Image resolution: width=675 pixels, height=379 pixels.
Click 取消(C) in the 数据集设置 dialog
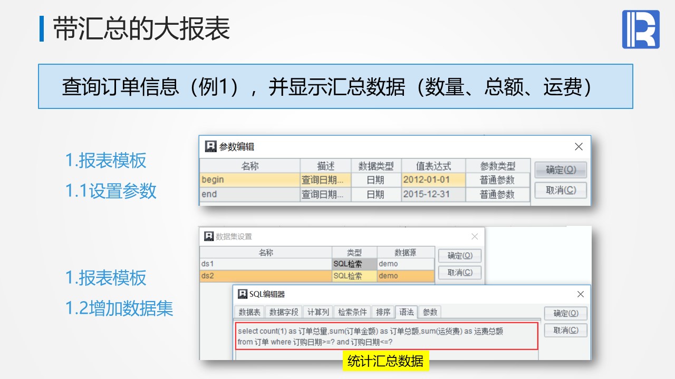pos(460,273)
